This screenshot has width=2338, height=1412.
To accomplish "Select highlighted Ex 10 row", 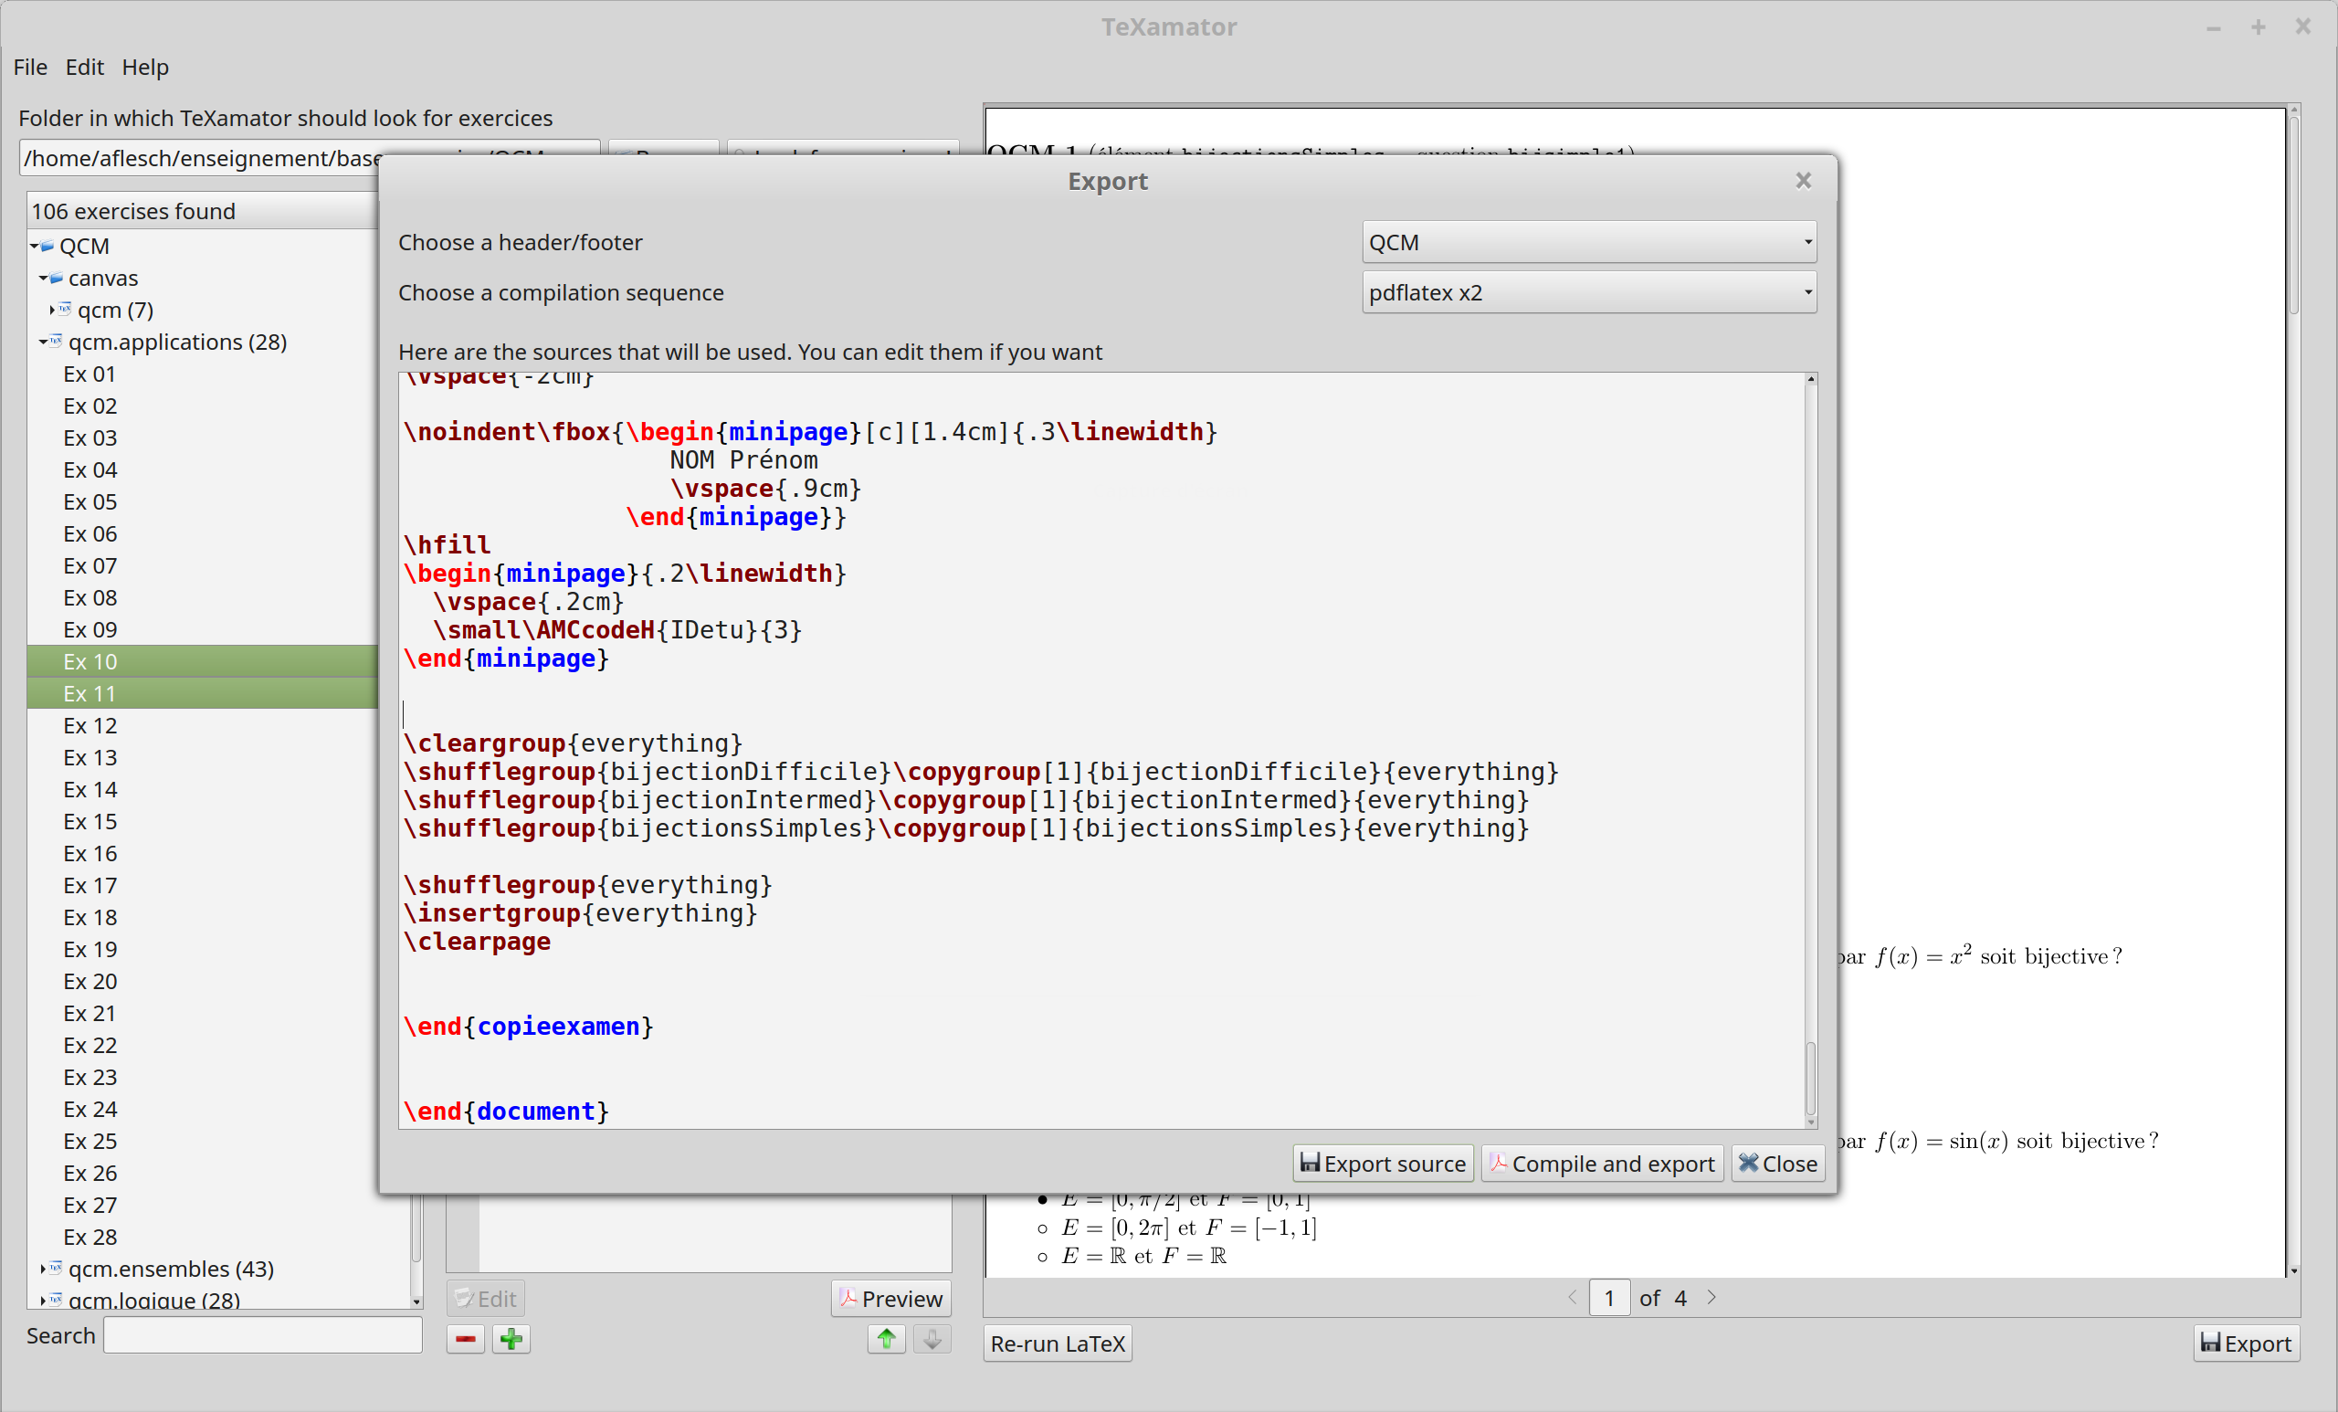I will (202, 661).
